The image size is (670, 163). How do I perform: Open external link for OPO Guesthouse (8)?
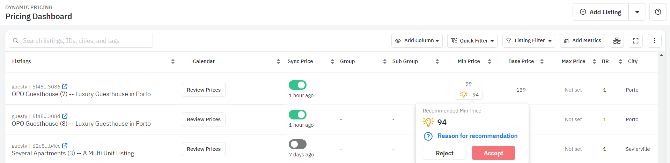[65, 116]
